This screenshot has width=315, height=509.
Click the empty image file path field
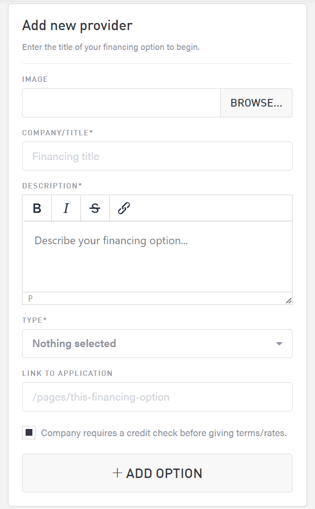(x=121, y=103)
